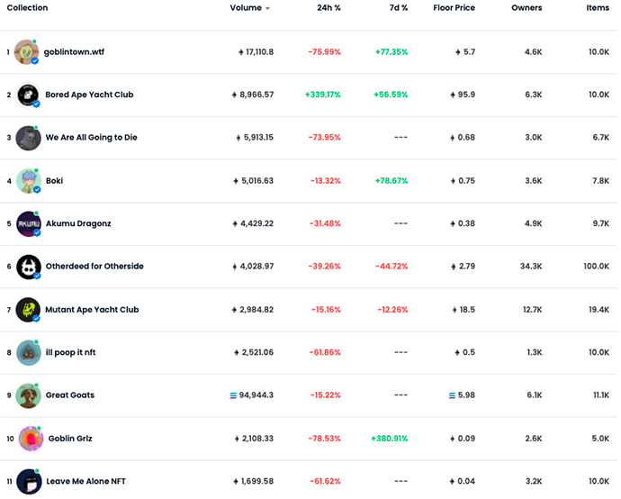This screenshot has width=621, height=499.
Task: Open the Great Goats avatar
Action: 28,395
